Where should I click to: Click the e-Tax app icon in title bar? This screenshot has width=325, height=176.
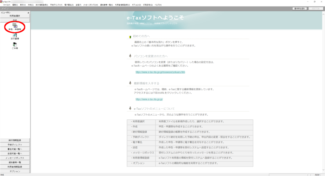[1, 2]
